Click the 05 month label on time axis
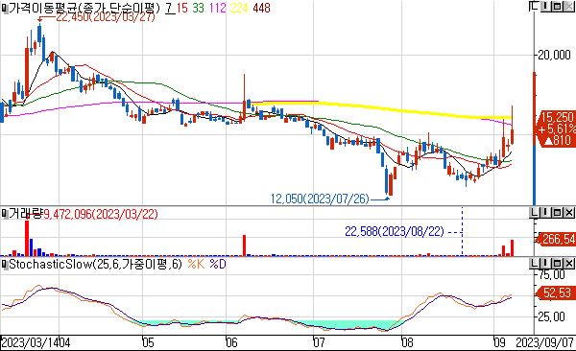The height and width of the screenshot is (351, 576). click(149, 343)
